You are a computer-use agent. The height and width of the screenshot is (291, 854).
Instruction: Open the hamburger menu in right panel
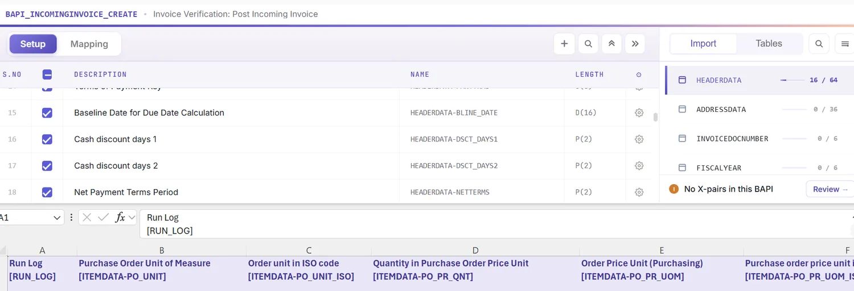pyautogui.click(x=845, y=44)
